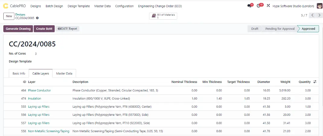The width and height of the screenshot is (323, 136).
Task: Click the Target Thickness column header
Action: pyautogui.click(x=238, y=82)
